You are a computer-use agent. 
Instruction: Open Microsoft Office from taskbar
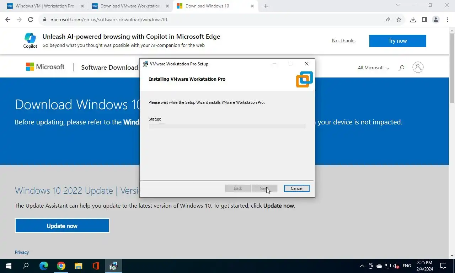(x=96, y=266)
